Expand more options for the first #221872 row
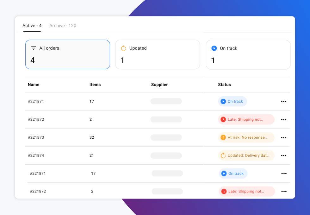This screenshot has width=310, height=215. click(283, 119)
